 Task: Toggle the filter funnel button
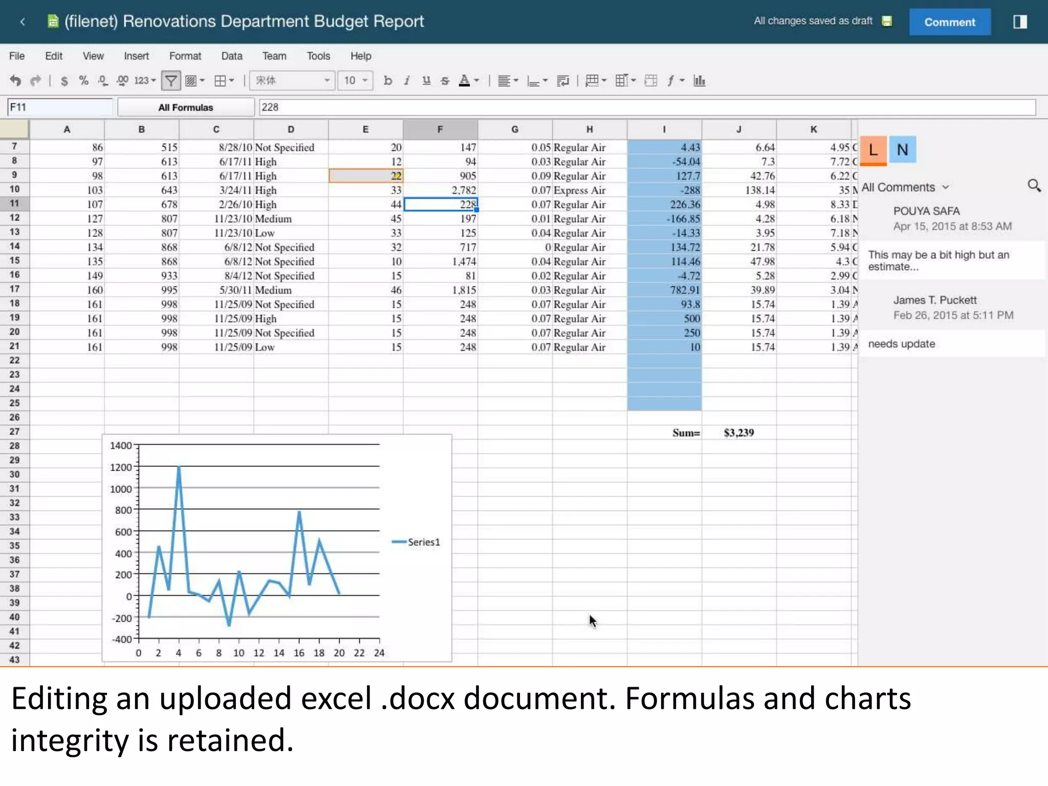click(171, 80)
